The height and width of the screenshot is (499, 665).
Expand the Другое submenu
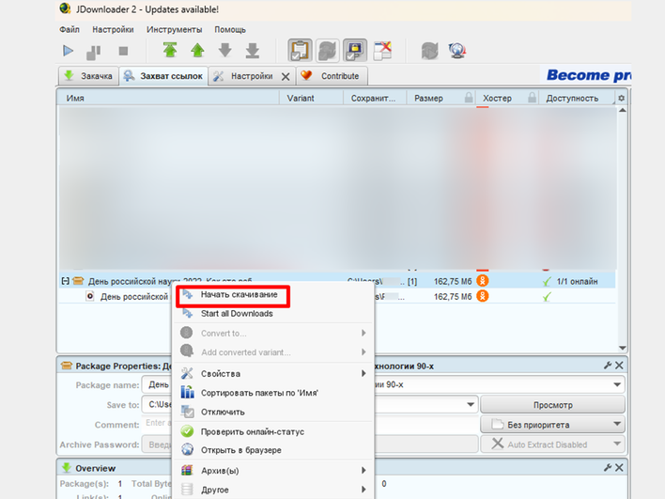[x=273, y=490]
